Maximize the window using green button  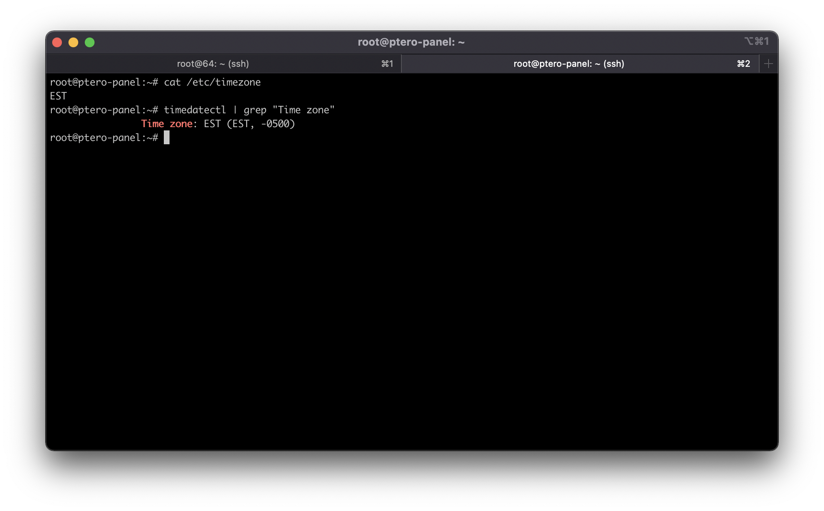point(90,42)
